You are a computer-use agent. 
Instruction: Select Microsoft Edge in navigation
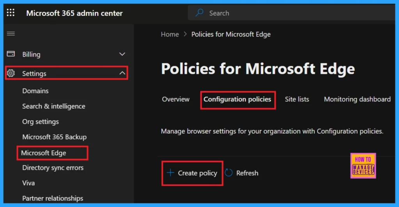44,153
